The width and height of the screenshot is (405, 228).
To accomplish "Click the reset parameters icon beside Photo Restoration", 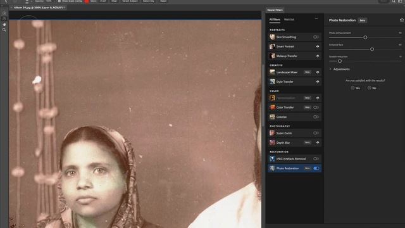I will [x=402, y=20].
